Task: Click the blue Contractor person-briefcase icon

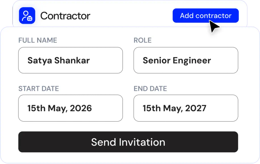Action: pos(27,16)
